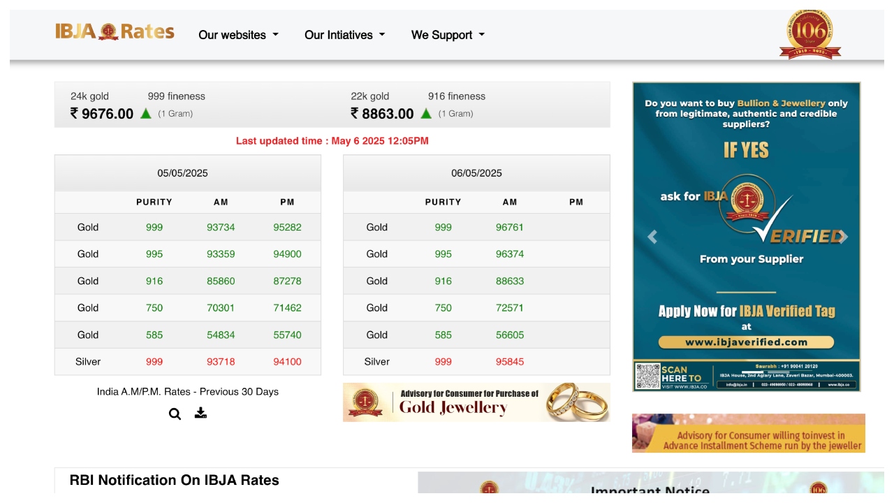
Task: Expand the Our websites dropdown
Action: (x=238, y=35)
